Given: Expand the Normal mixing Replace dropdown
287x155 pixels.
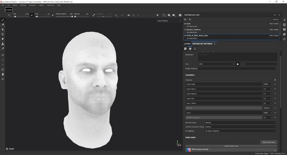Looking at the screenshot, I should tap(241, 123).
